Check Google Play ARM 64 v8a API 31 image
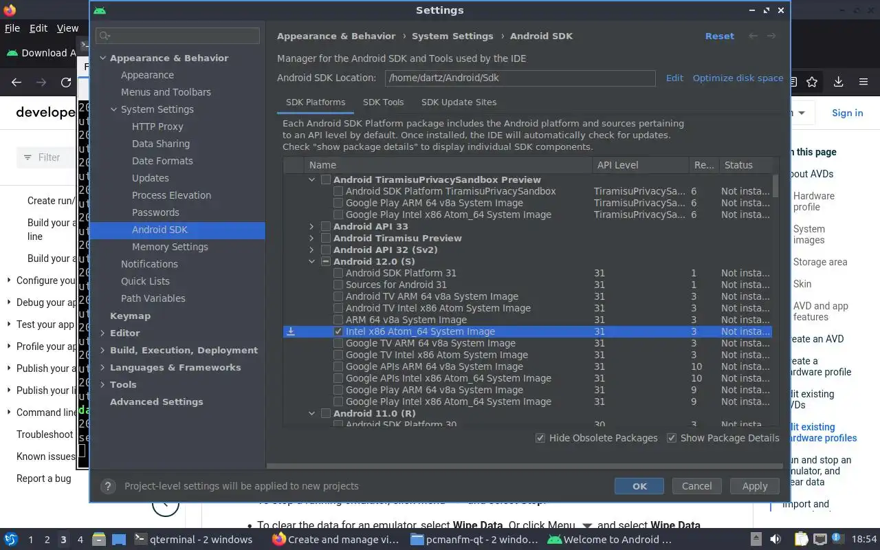Image resolution: width=880 pixels, height=550 pixels. pyautogui.click(x=338, y=390)
